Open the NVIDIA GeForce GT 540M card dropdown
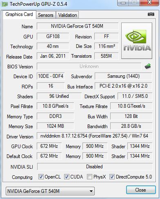This screenshot has height=199, width=160. [50, 191]
